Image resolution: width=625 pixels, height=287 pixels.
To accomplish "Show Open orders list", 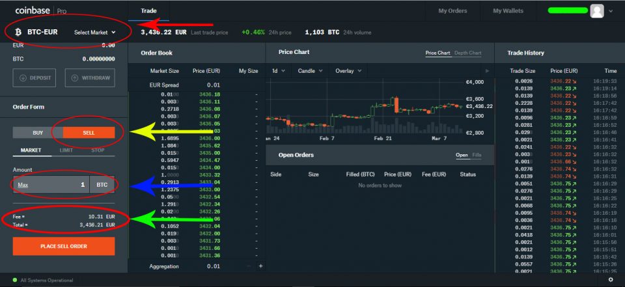I will (x=462, y=155).
